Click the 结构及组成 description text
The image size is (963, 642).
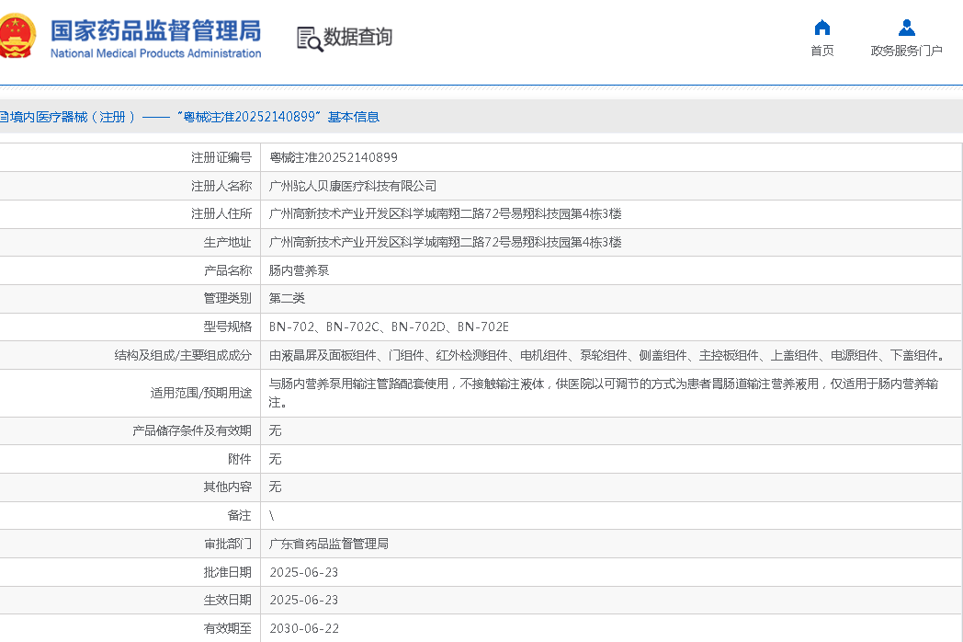click(x=606, y=355)
